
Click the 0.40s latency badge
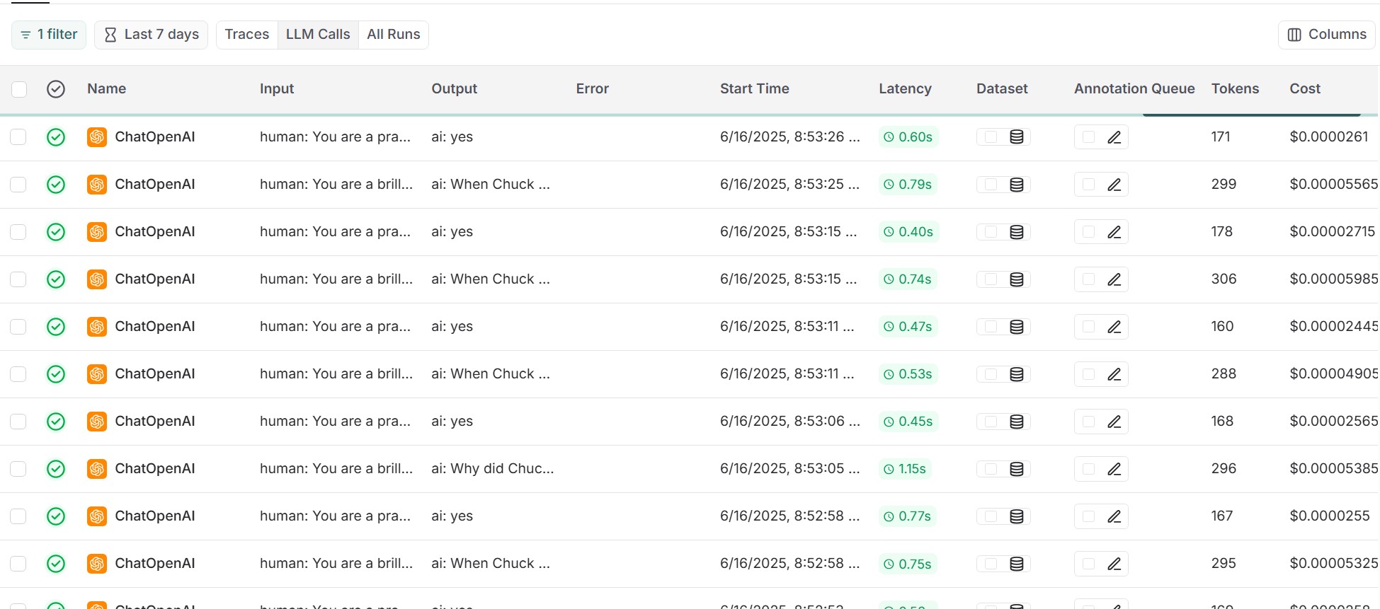[x=908, y=232]
